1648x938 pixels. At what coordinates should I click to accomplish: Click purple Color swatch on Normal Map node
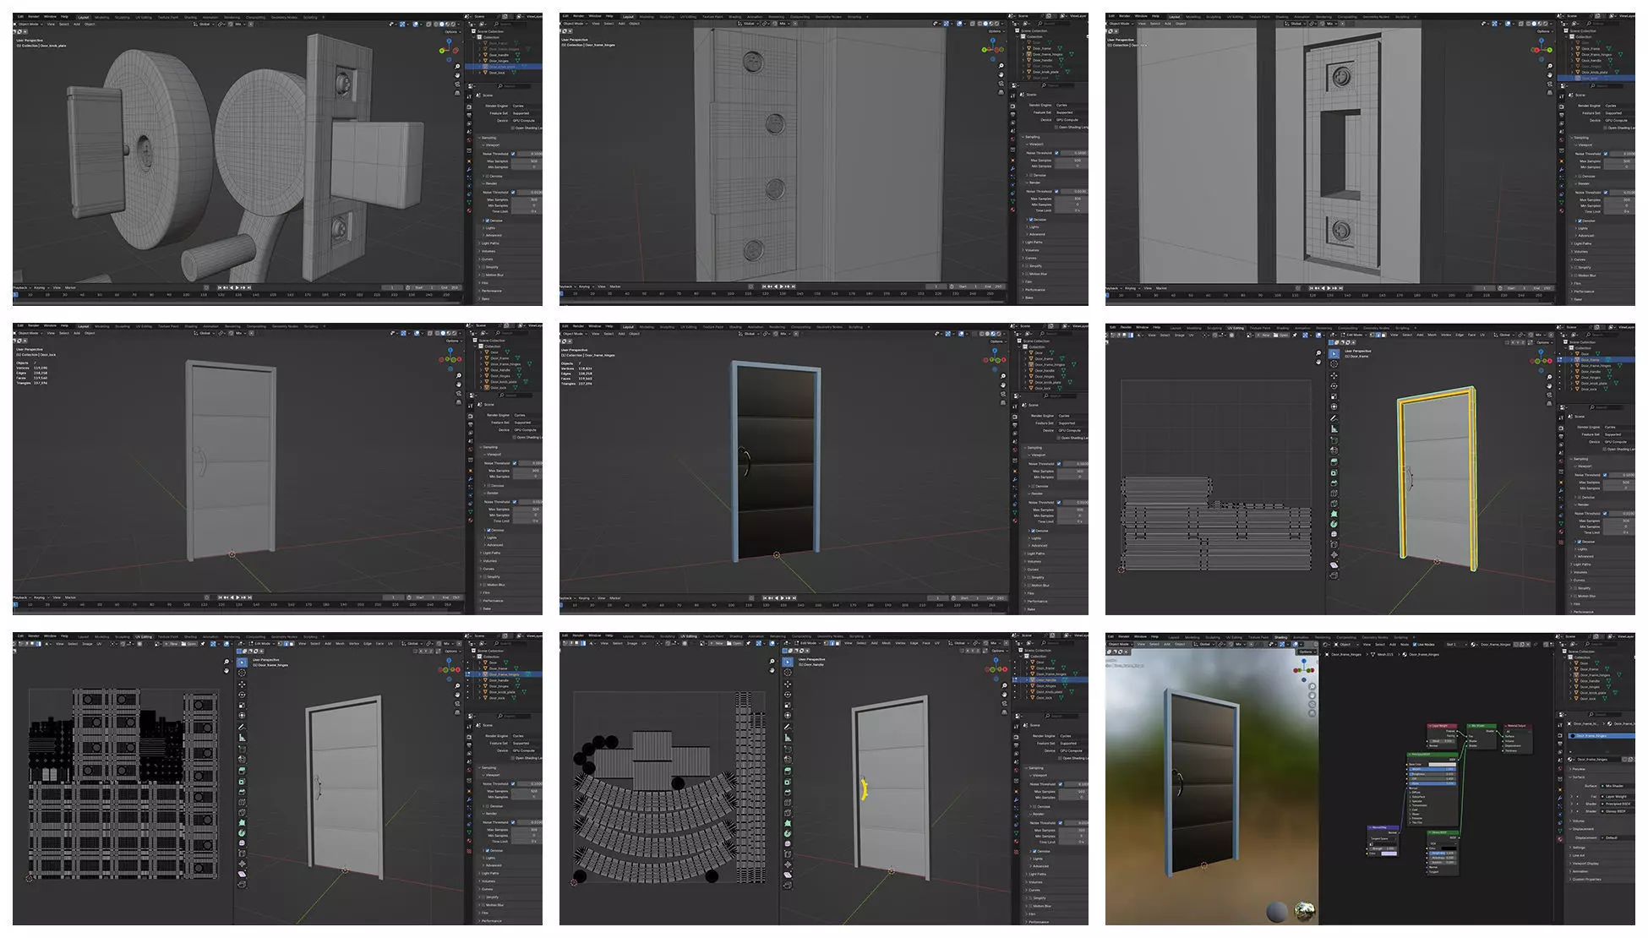pos(1389,853)
